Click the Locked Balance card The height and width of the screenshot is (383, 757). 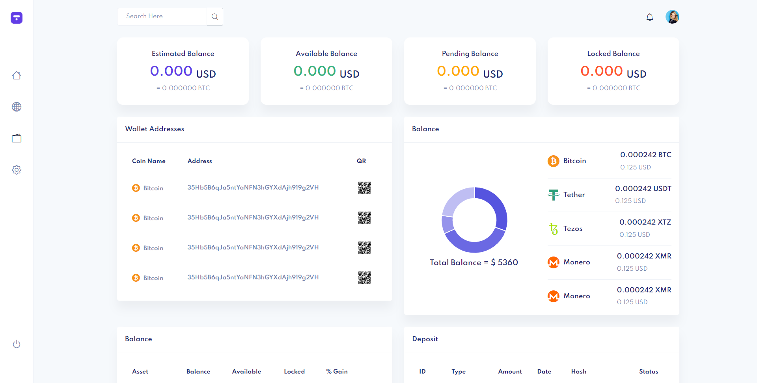pos(613,71)
